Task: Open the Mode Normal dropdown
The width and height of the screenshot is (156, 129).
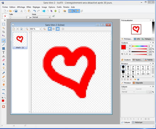Action: [x=41, y=17]
